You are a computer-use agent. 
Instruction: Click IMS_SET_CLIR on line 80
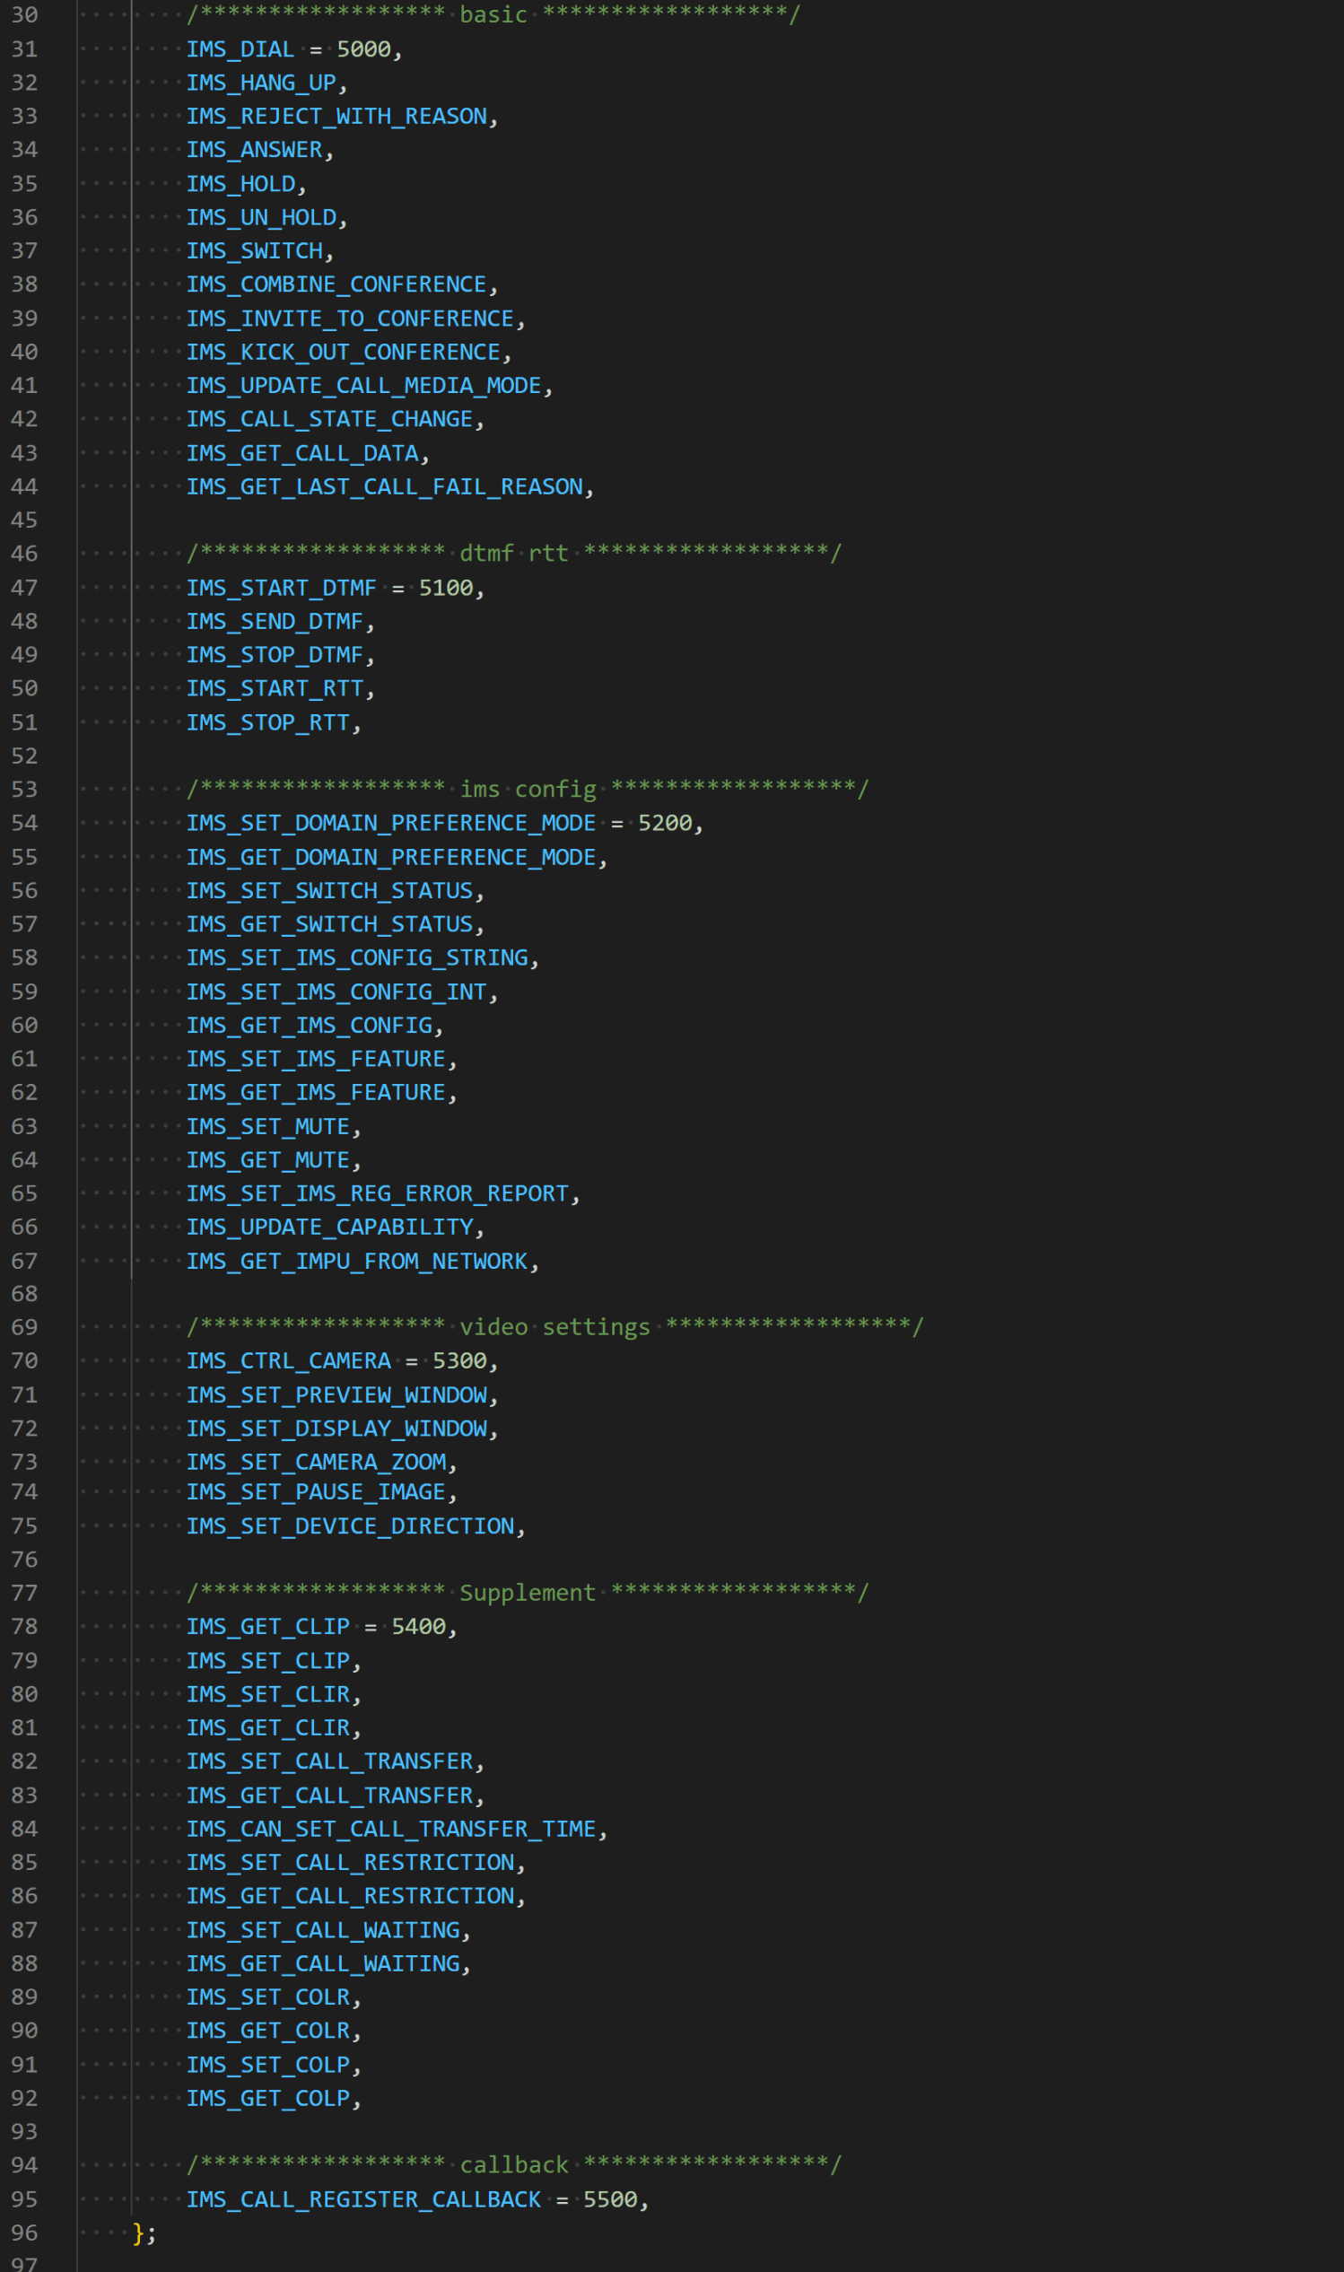click(268, 1695)
